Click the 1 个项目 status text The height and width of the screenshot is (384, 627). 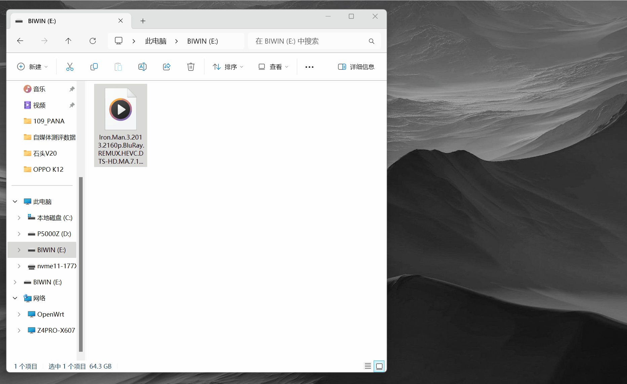pyautogui.click(x=26, y=366)
